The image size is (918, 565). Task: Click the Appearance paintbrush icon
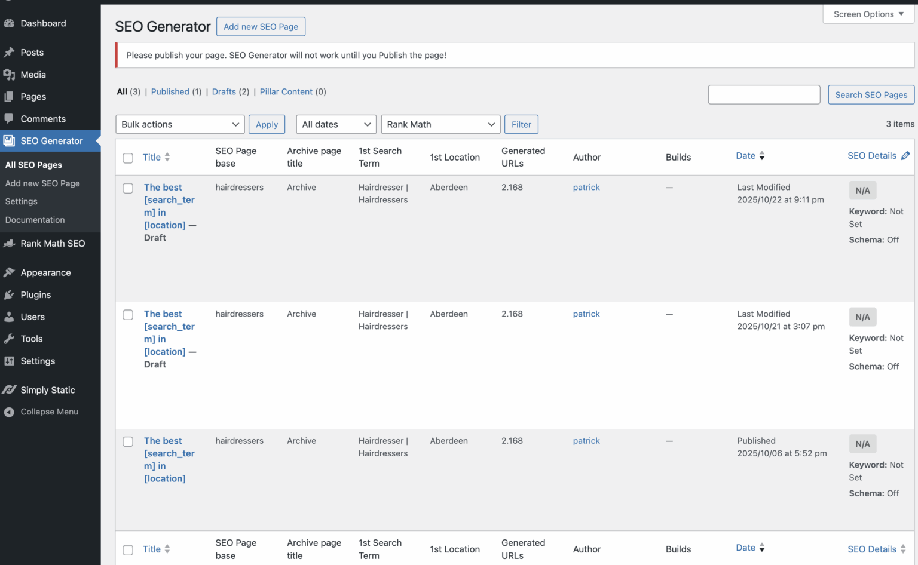9,273
